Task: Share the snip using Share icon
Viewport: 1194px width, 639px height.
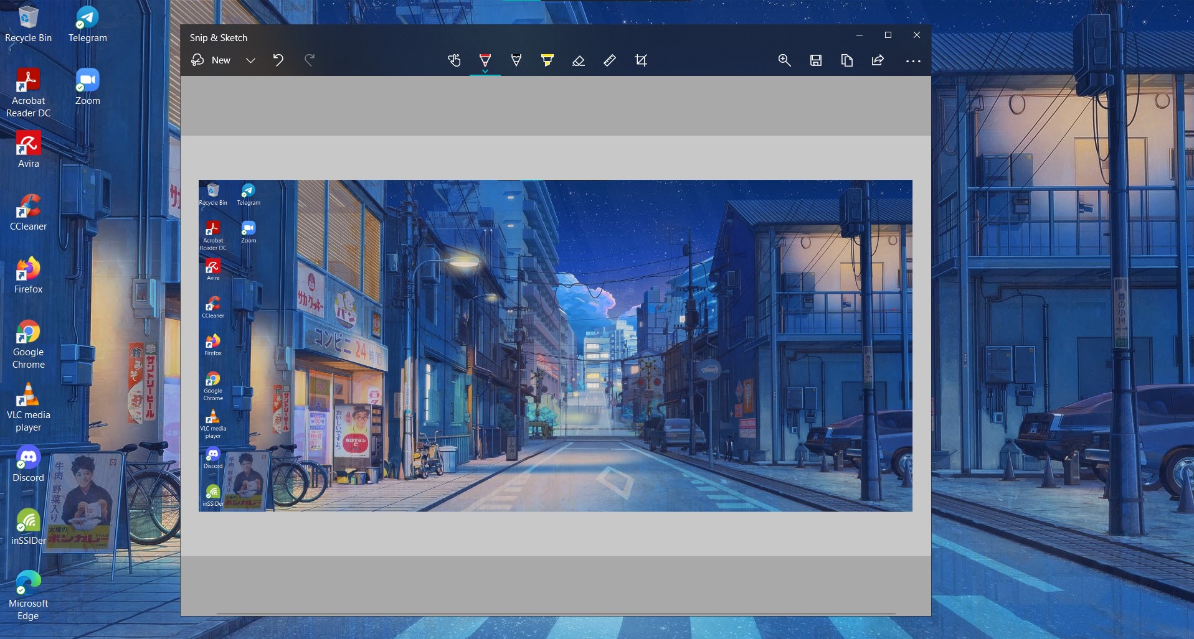Action: coord(878,60)
